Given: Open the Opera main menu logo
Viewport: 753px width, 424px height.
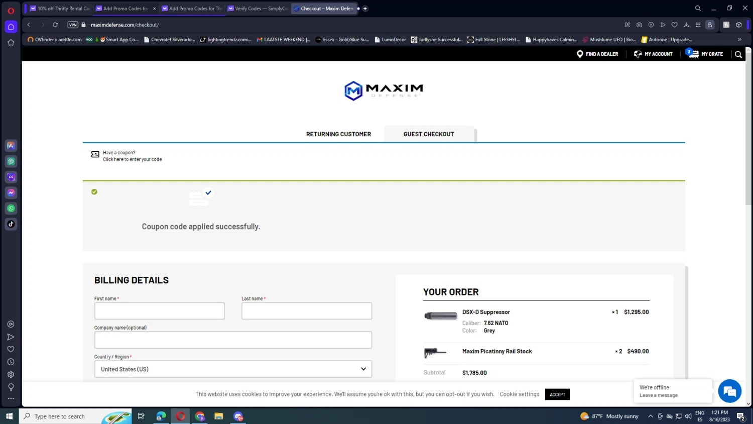Looking at the screenshot, I should click(x=11, y=11).
